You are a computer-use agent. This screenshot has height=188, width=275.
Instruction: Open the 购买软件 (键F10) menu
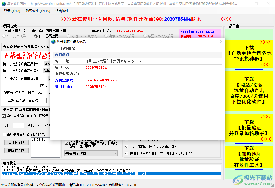38,11
